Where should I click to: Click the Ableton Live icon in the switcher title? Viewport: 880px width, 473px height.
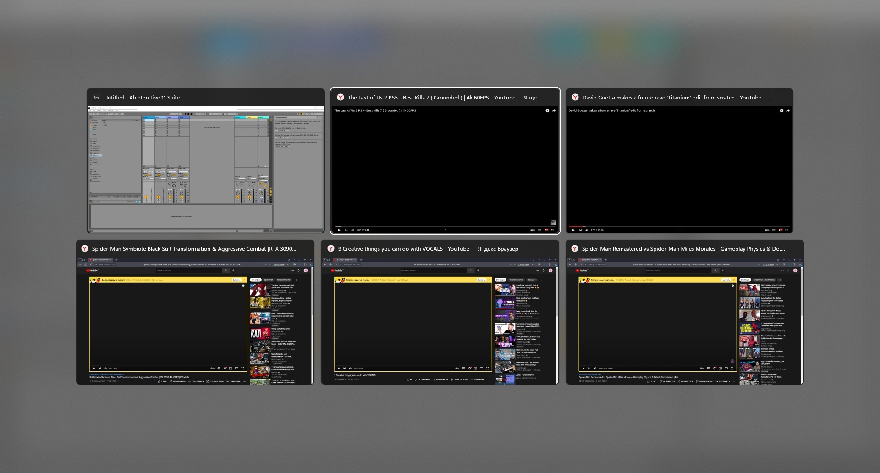97,97
